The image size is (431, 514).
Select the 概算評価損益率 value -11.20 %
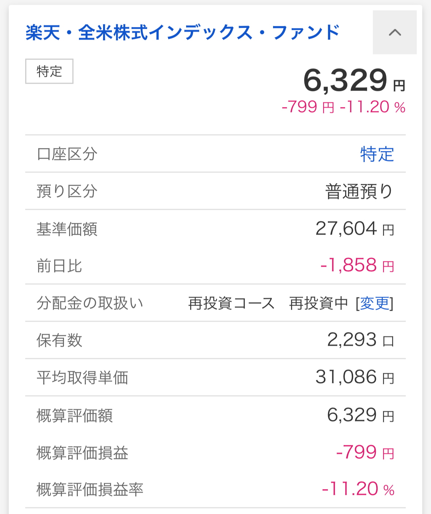click(358, 489)
